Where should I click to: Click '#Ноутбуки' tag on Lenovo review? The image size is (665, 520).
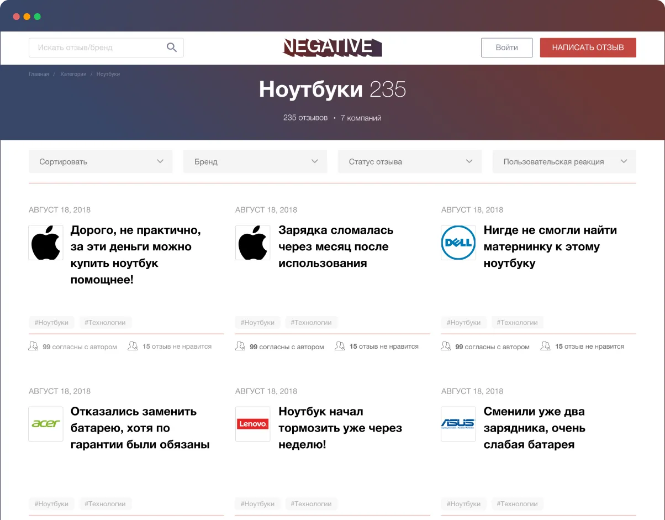[x=258, y=503]
